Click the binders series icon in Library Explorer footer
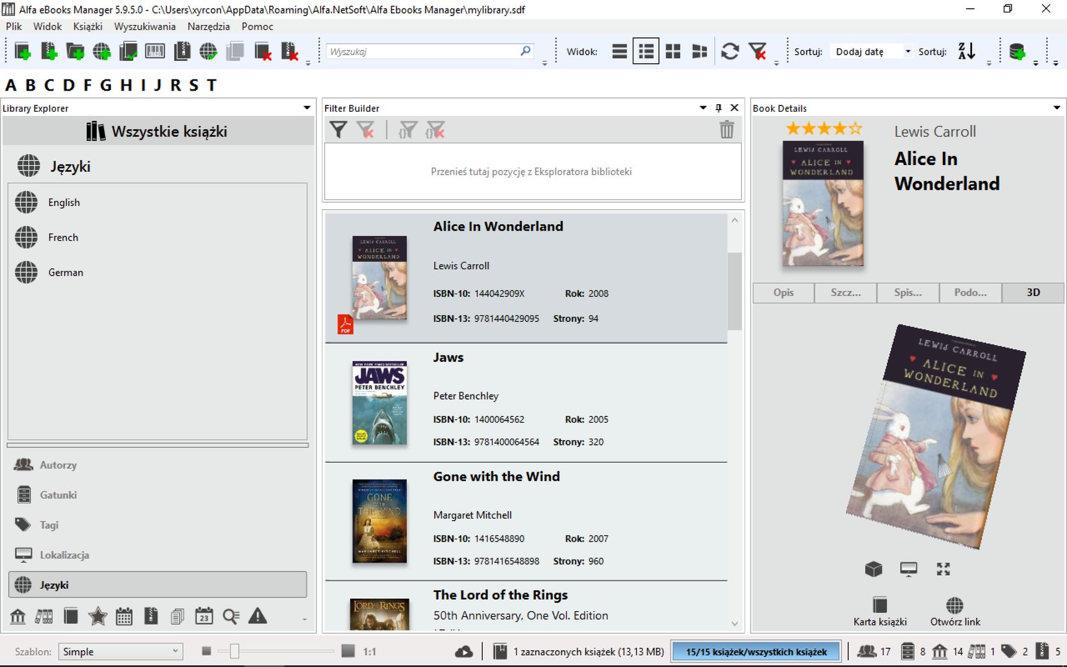Image resolution: width=1067 pixels, height=667 pixels. coord(43,616)
